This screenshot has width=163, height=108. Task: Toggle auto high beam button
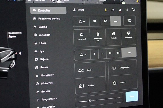[x=130, y=21]
